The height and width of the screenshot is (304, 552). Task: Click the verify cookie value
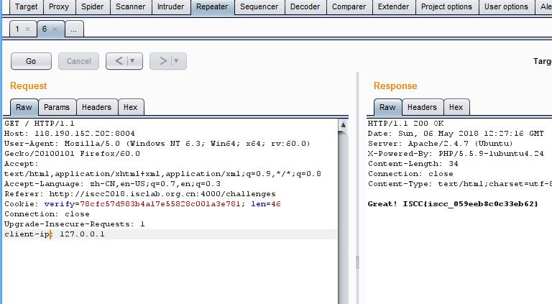tap(160, 204)
